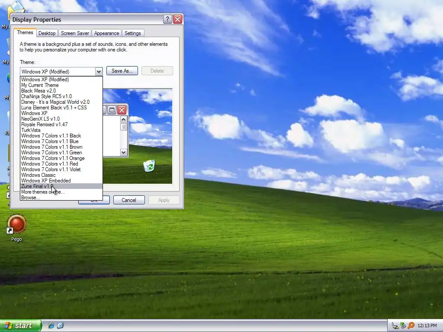This screenshot has height=332, width=443.
Task: Select Windows 7 Colors v1.1 Red
Action: (61, 164)
